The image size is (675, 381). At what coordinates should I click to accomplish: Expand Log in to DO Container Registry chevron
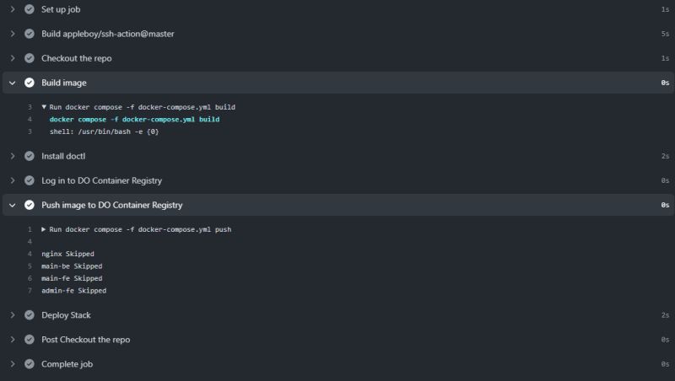13,180
